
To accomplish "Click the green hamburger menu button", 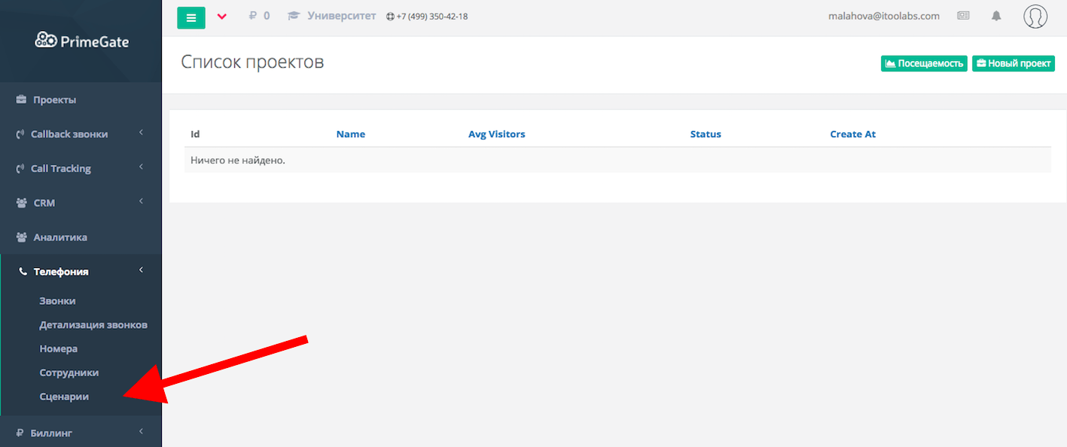I will pyautogui.click(x=191, y=17).
